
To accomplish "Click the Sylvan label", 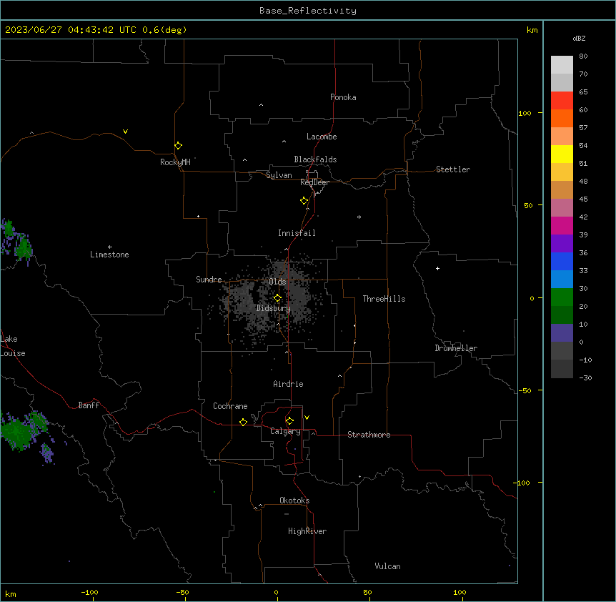I will pos(279,175).
